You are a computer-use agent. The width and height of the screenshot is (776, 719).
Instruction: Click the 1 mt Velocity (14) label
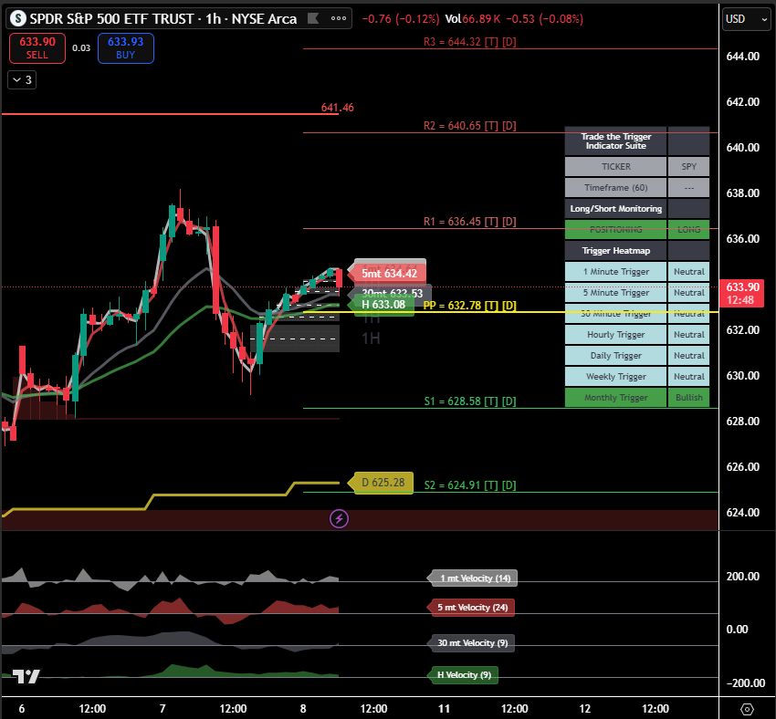[473, 578]
